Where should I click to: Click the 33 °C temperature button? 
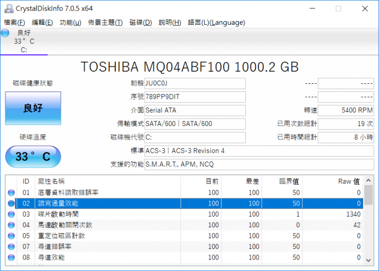coord(33,157)
